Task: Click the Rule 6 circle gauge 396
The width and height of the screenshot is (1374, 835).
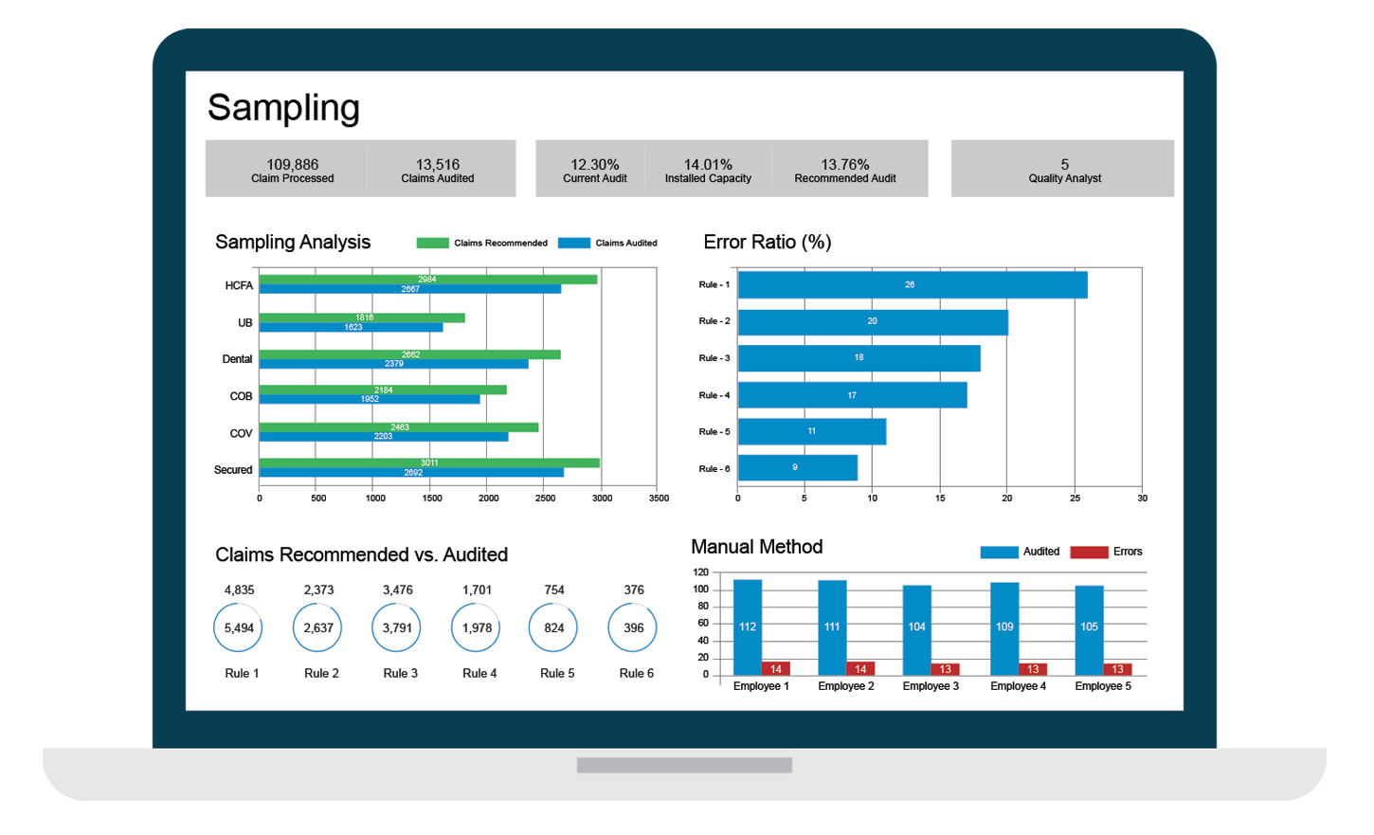Action: click(633, 627)
